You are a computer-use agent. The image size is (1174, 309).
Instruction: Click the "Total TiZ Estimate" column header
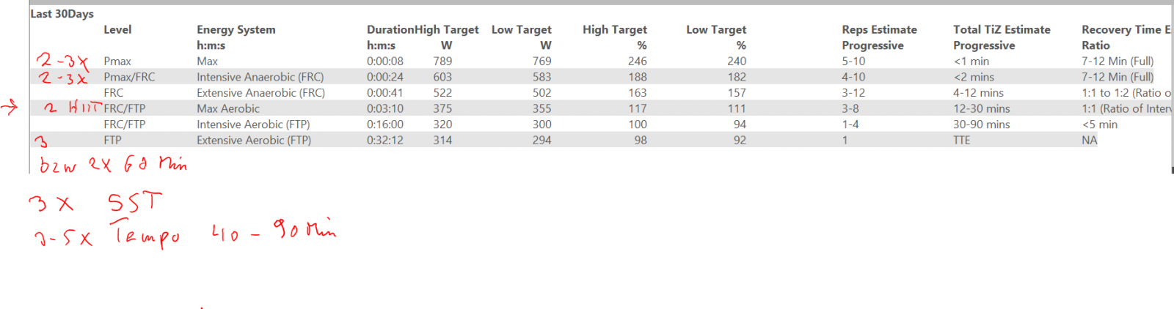(x=1001, y=30)
